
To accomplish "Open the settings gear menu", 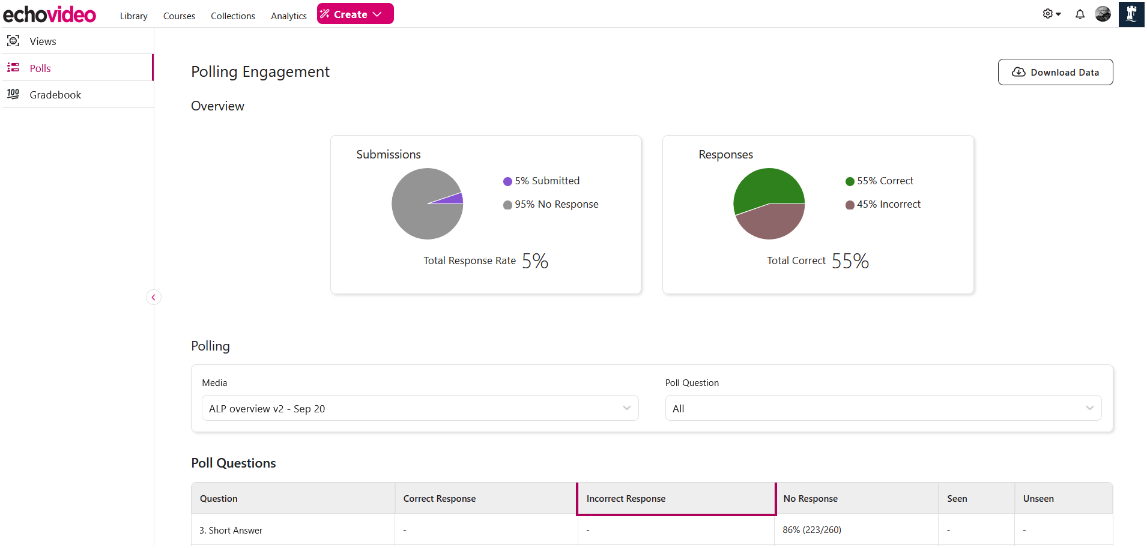I will pos(1051,14).
